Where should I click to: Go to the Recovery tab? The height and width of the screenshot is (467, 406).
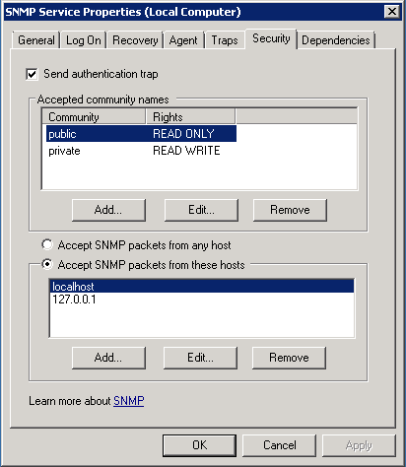click(135, 40)
